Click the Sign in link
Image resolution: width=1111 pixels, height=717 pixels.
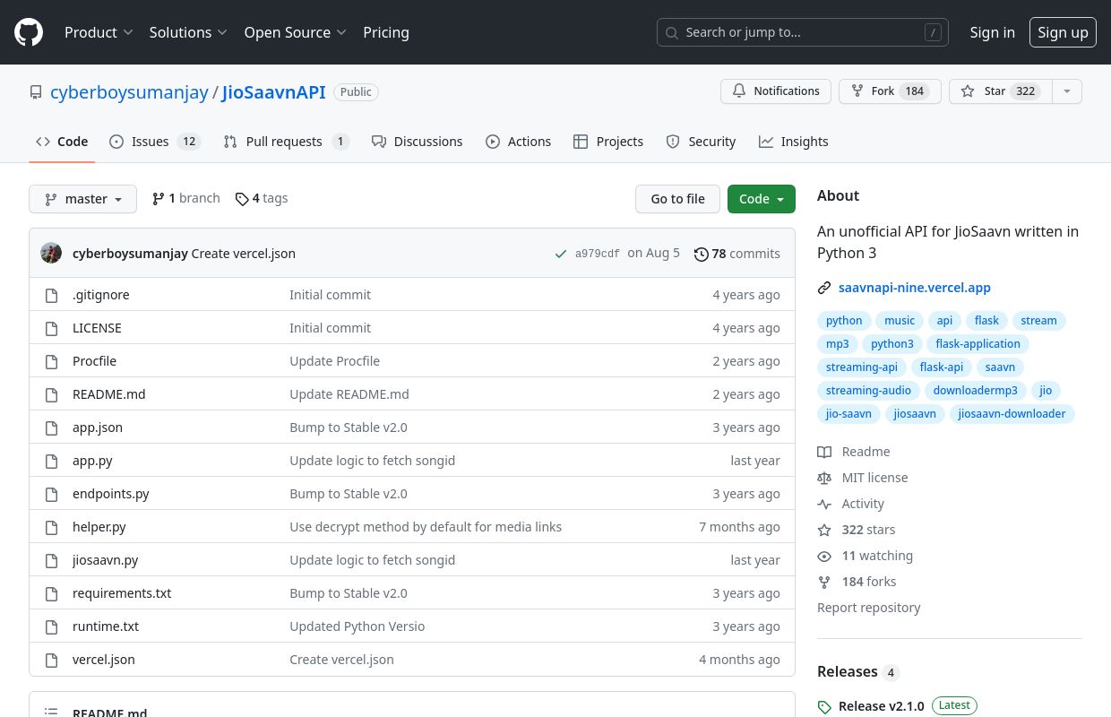(992, 32)
